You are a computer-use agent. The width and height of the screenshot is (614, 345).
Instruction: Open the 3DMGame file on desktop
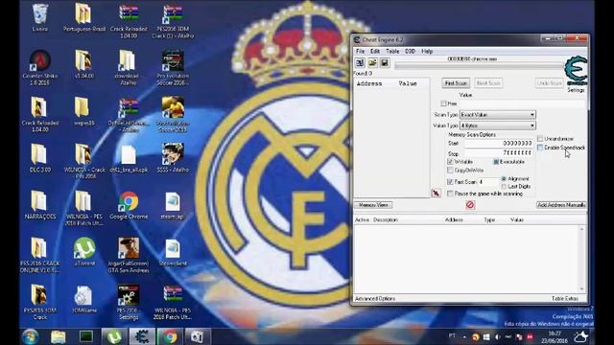pyautogui.click(x=83, y=299)
